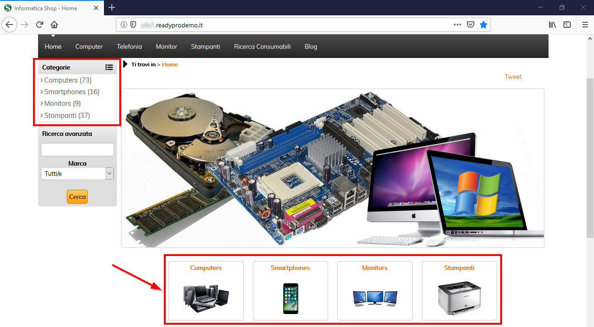Open page actions three-dot menu

[458, 25]
